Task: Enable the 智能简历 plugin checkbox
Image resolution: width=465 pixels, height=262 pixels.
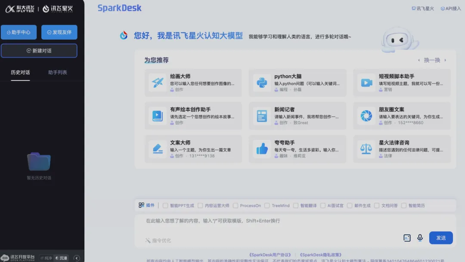Action: click(403, 205)
